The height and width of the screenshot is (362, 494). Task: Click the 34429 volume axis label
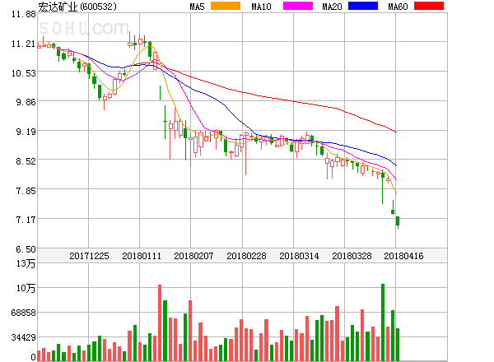24,337
